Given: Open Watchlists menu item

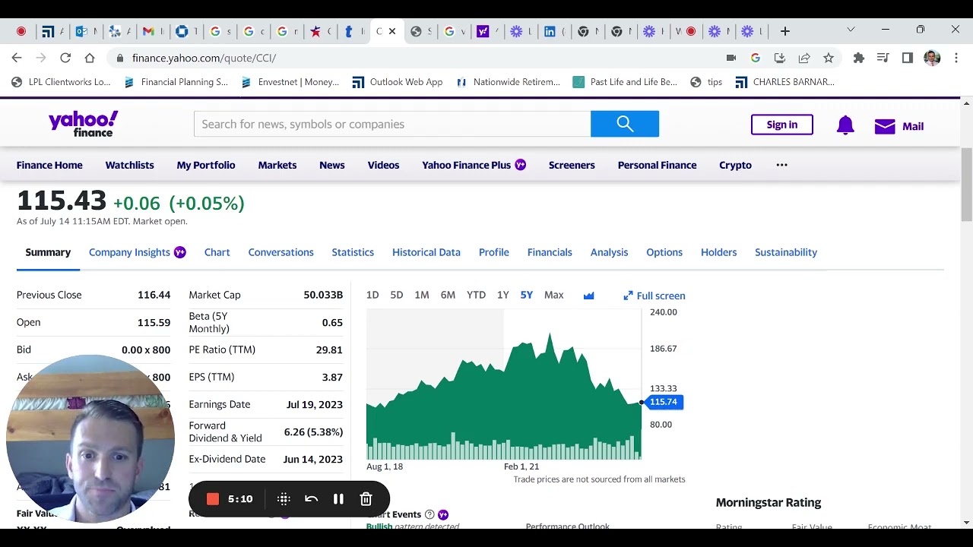Looking at the screenshot, I should pos(129,165).
